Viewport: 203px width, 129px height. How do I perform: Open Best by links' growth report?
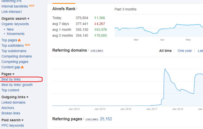tap(17, 85)
